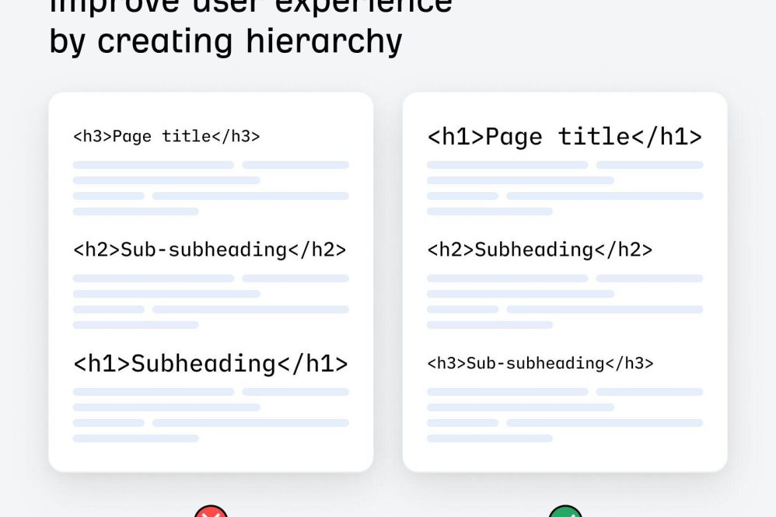Click the short last placeholder line in left card

(135, 438)
